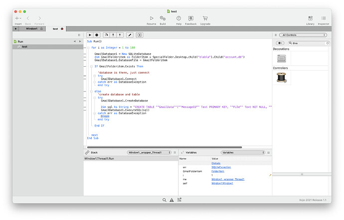This screenshot has height=220, width=344.
Task: Collapse the If GmailFolderitem.Exists block
Action: click(92, 66)
